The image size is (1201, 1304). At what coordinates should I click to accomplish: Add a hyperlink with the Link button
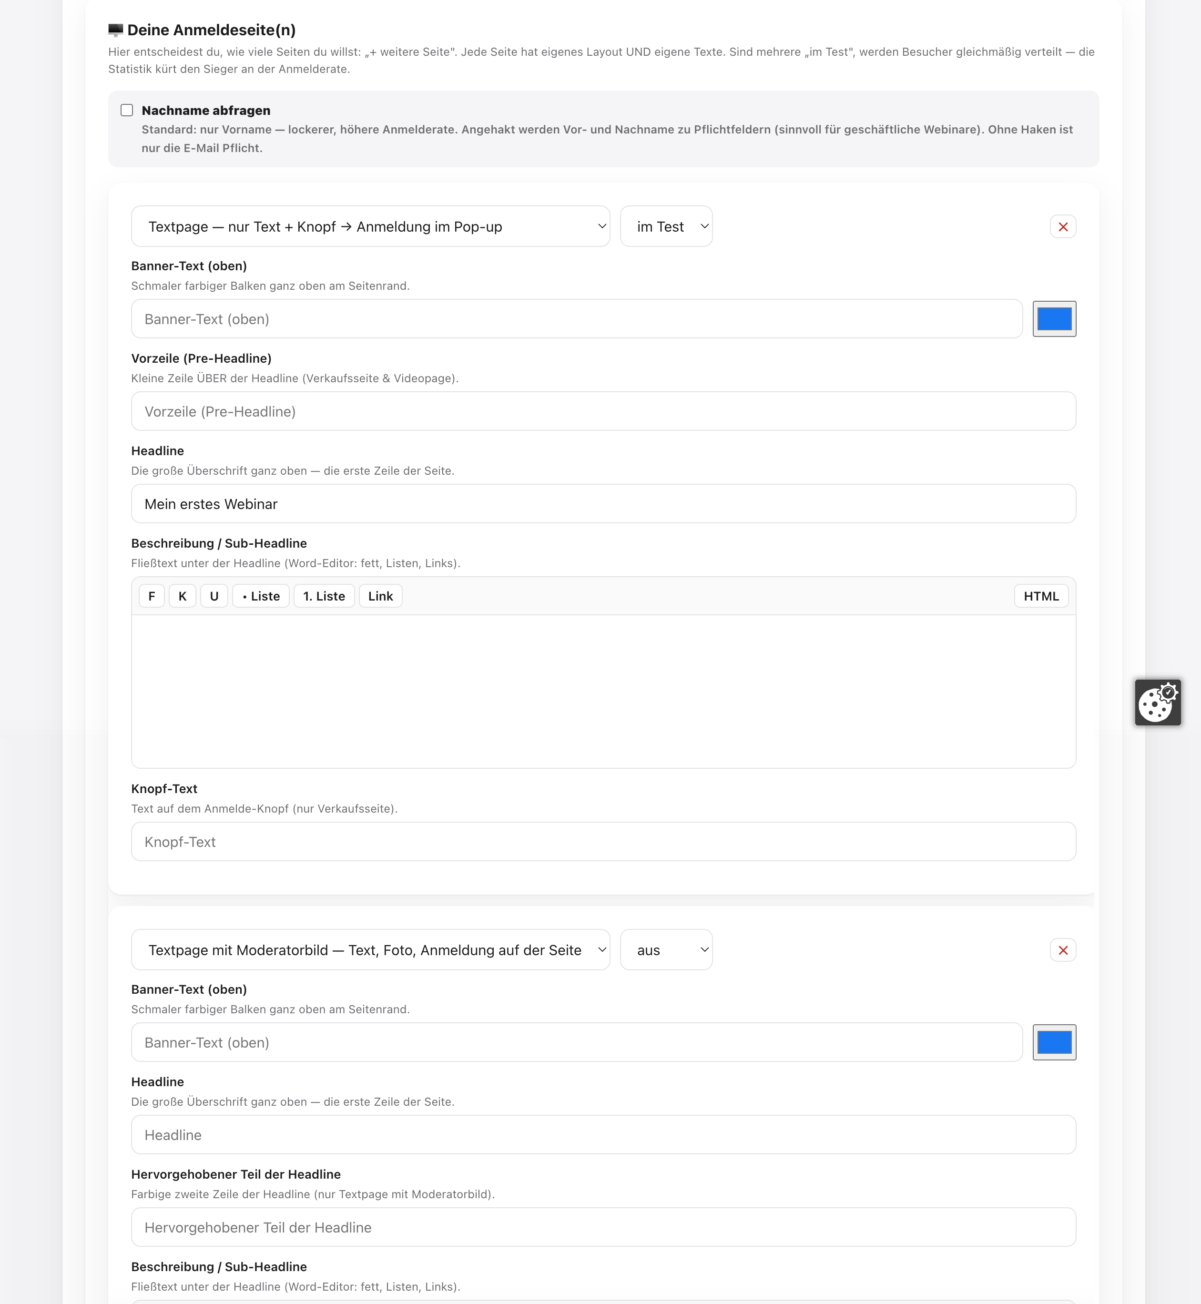pyautogui.click(x=380, y=596)
